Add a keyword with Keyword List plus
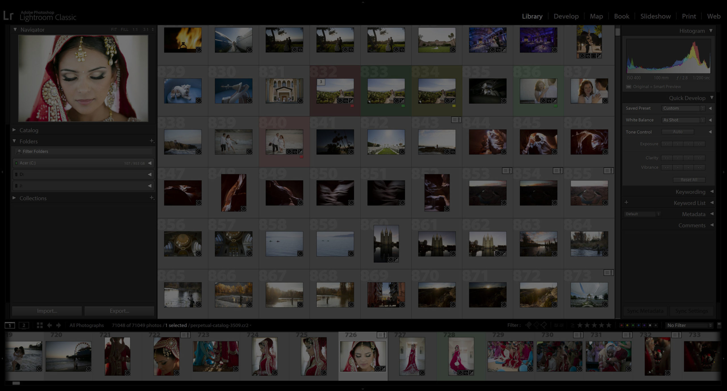This screenshot has height=391, width=727. pos(626,202)
